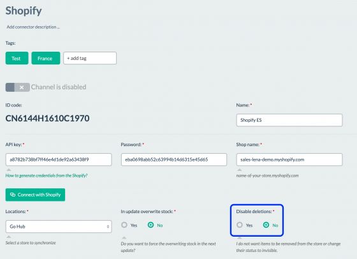Image resolution: width=357 pixels, height=259 pixels.
Task: Click the add tag input field
Action: (x=90, y=58)
